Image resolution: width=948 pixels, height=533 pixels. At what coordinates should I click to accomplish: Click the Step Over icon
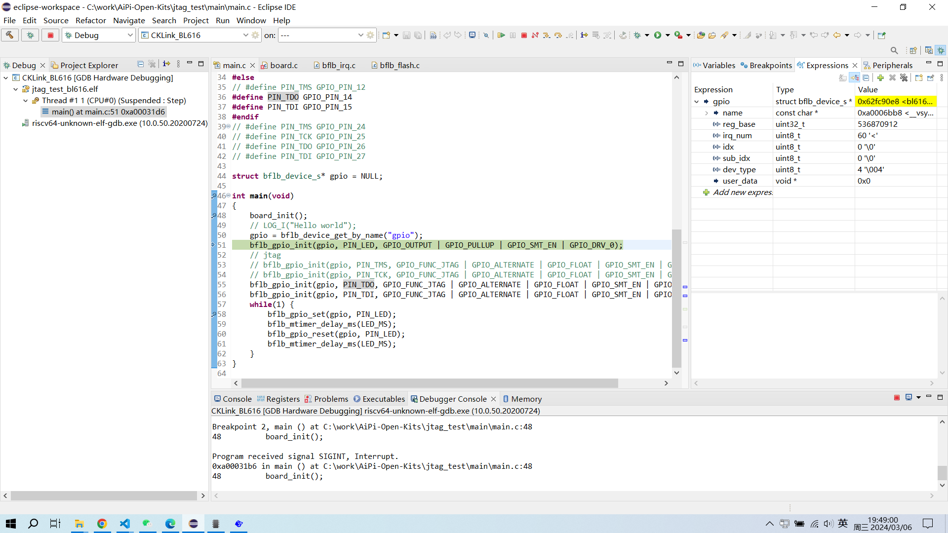[558, 35]
